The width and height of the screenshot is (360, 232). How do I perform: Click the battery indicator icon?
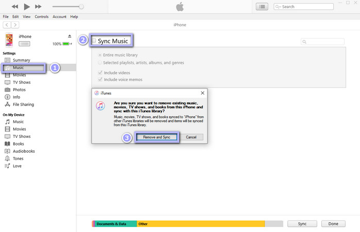pyautogui.click(x=66, y=44)
